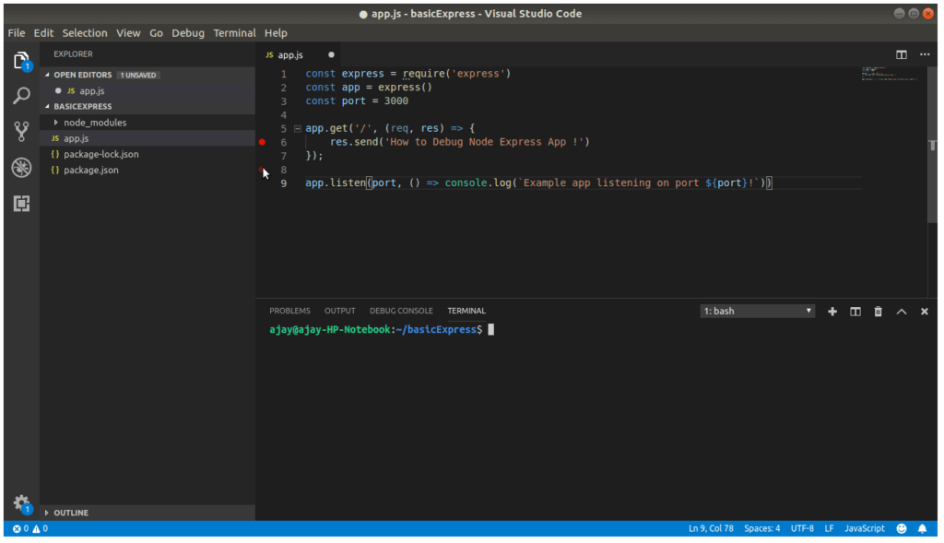Collapse the Open Editors section
The width and height of the screenshot is (944, 543).
click(x=48, y=76)
